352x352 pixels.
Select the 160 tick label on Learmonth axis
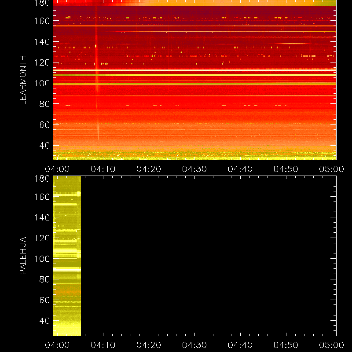pyautogui.click(x=42, y=21)
